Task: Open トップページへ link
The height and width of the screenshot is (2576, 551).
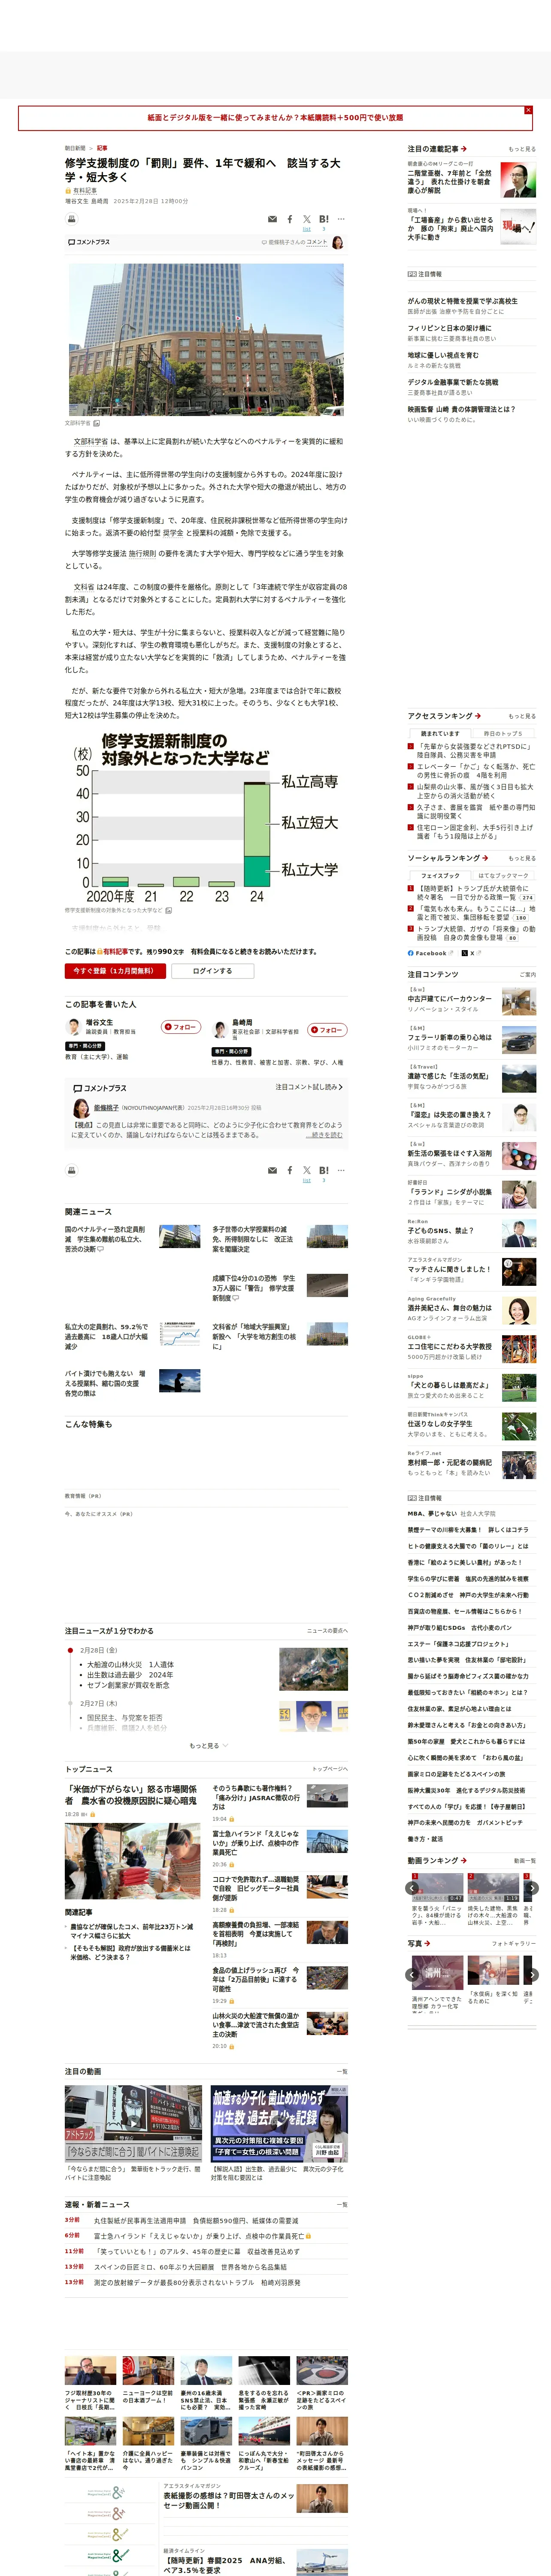Action: (330, 1769)
